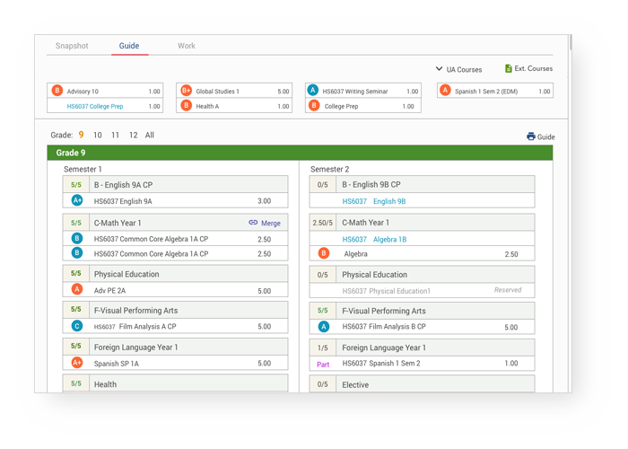Image resolution: width=628 pixels, height=449 pixels.
Task: Click the A badge next to Spanish 1 Sem 2 (EDM)
Action: tap(445, 91)
